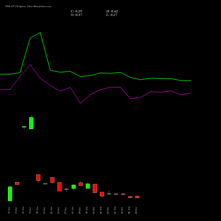Click the chart title text at top left
Screen dimensions: 221x221
(x=28, y=7)
